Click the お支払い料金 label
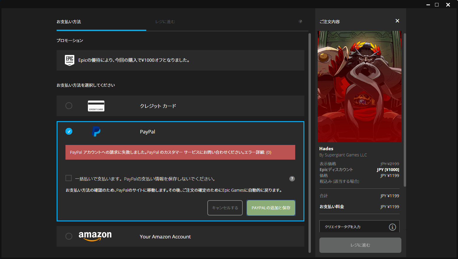Viewport: 458px width, 259px height. click(332, 207)
